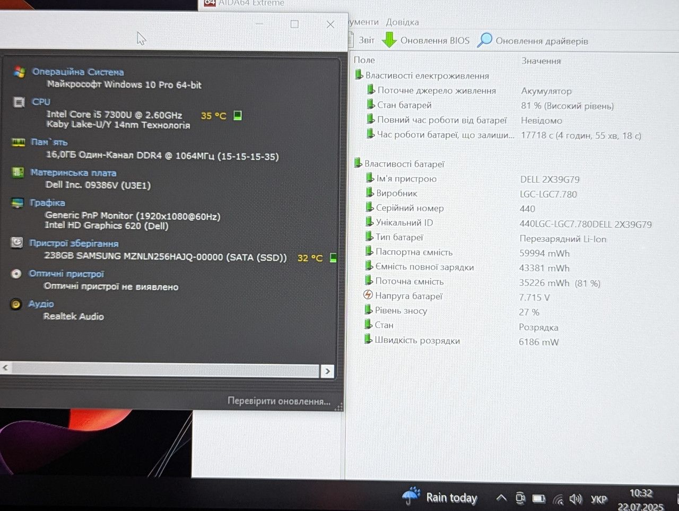
Task: Click the Перевірити оновлення link
Action: click(279, 401)
